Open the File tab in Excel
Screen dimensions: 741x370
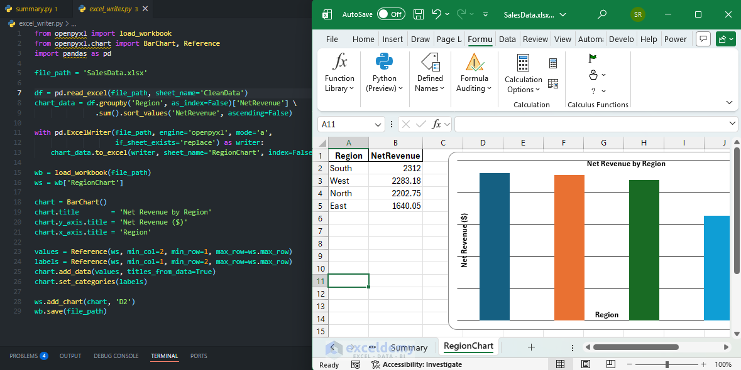click(x=332, y=39)
